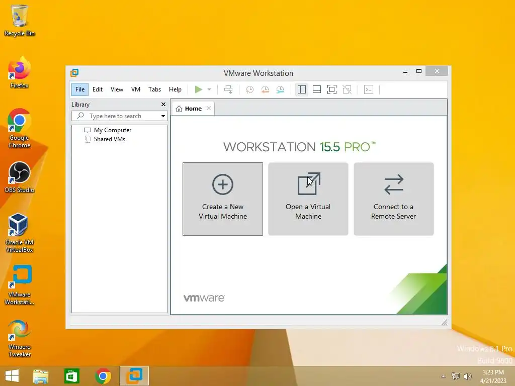
Task: Open the File menu
Action: (x=80, y=89)
